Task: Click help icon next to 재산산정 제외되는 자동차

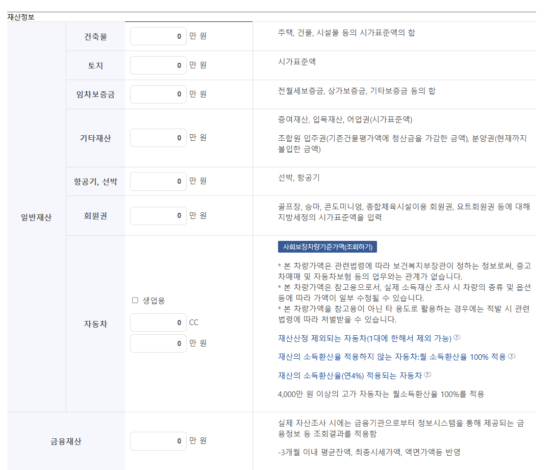Action: 457,338
